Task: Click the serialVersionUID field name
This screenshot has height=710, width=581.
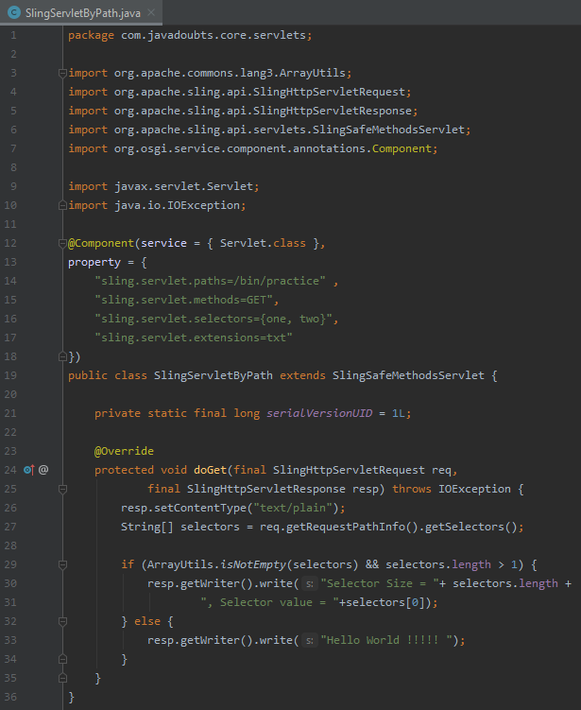Action: (319, 414)
